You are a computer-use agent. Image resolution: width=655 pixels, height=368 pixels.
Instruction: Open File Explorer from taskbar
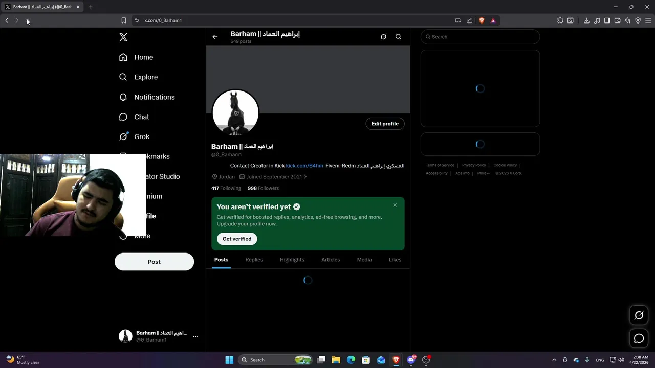pos(336,360)
